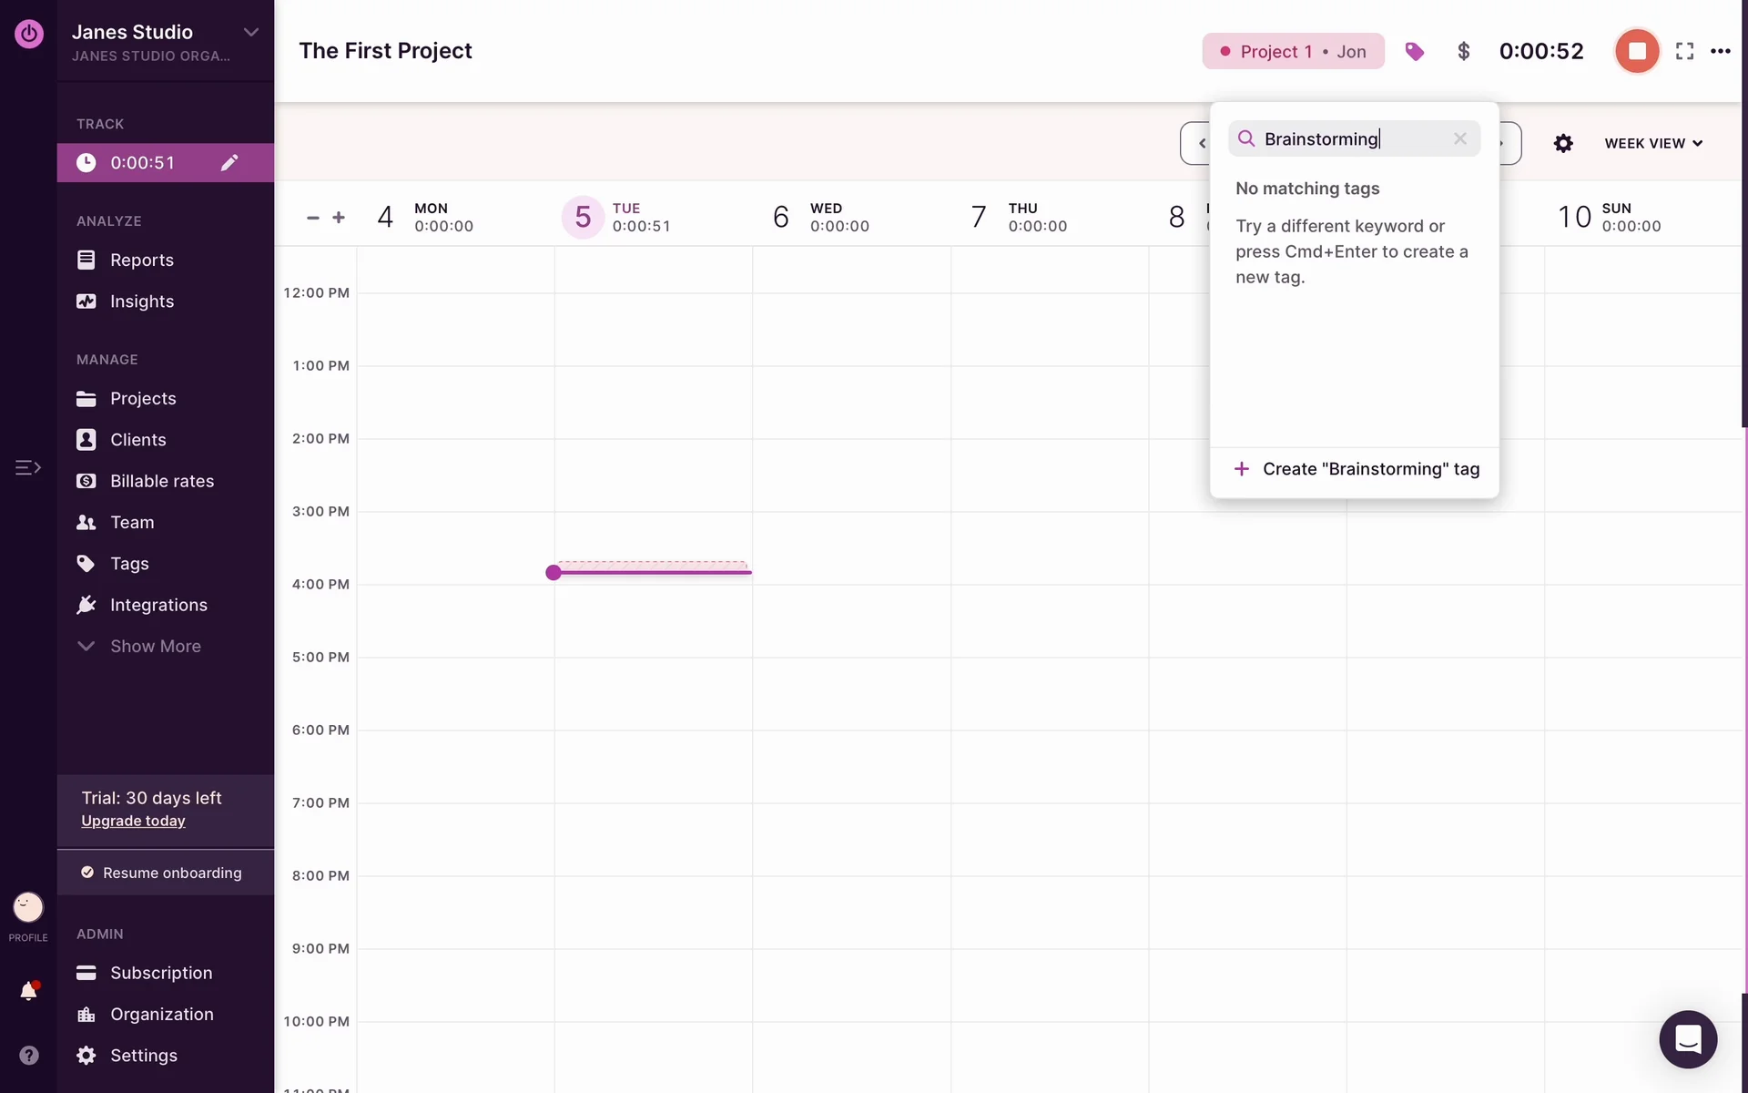Toggle the billable dollar icon

click(1463, 51)
